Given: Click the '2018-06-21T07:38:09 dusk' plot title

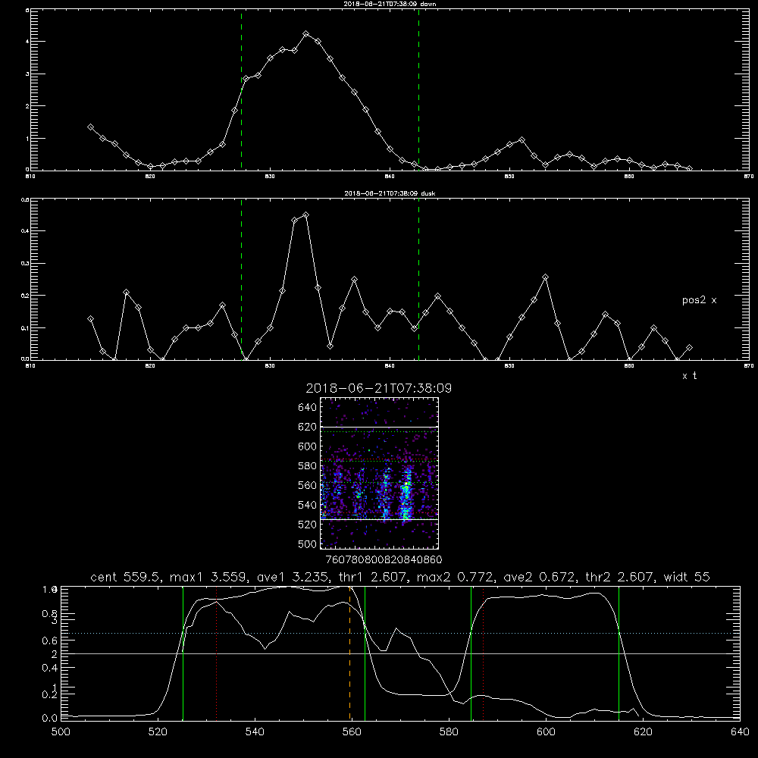Looking at the screenshot, I should (390, 193).
